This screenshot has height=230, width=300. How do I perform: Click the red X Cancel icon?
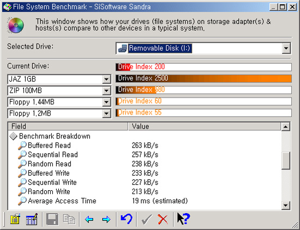pyautogui.click(x=163, y=219)
